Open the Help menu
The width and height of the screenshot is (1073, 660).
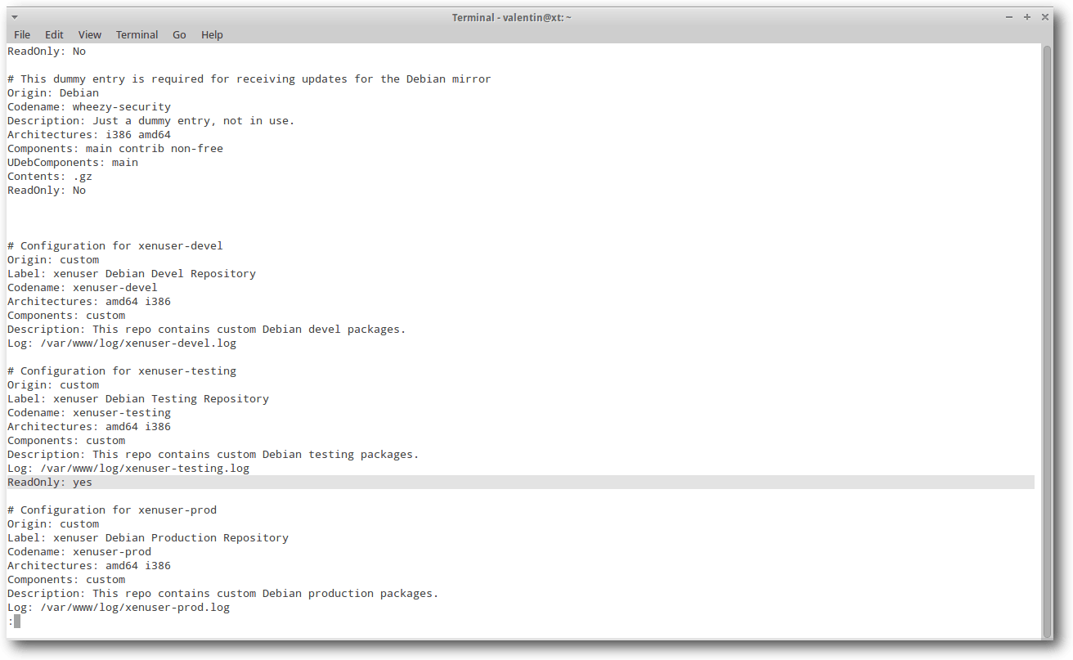pyautogui.click(x=212, y=34)
